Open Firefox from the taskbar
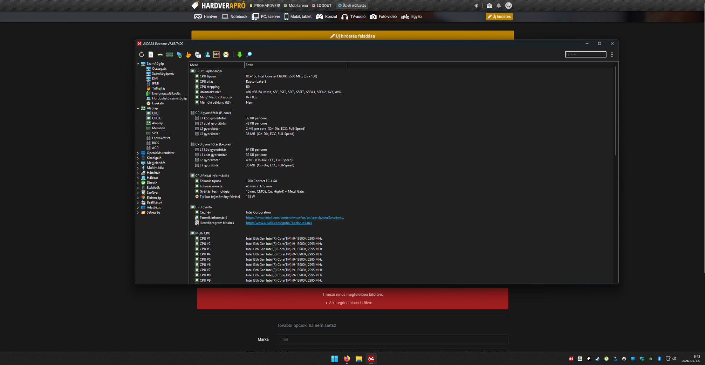Screen dimensions: 705x365 tap(347, 359)
